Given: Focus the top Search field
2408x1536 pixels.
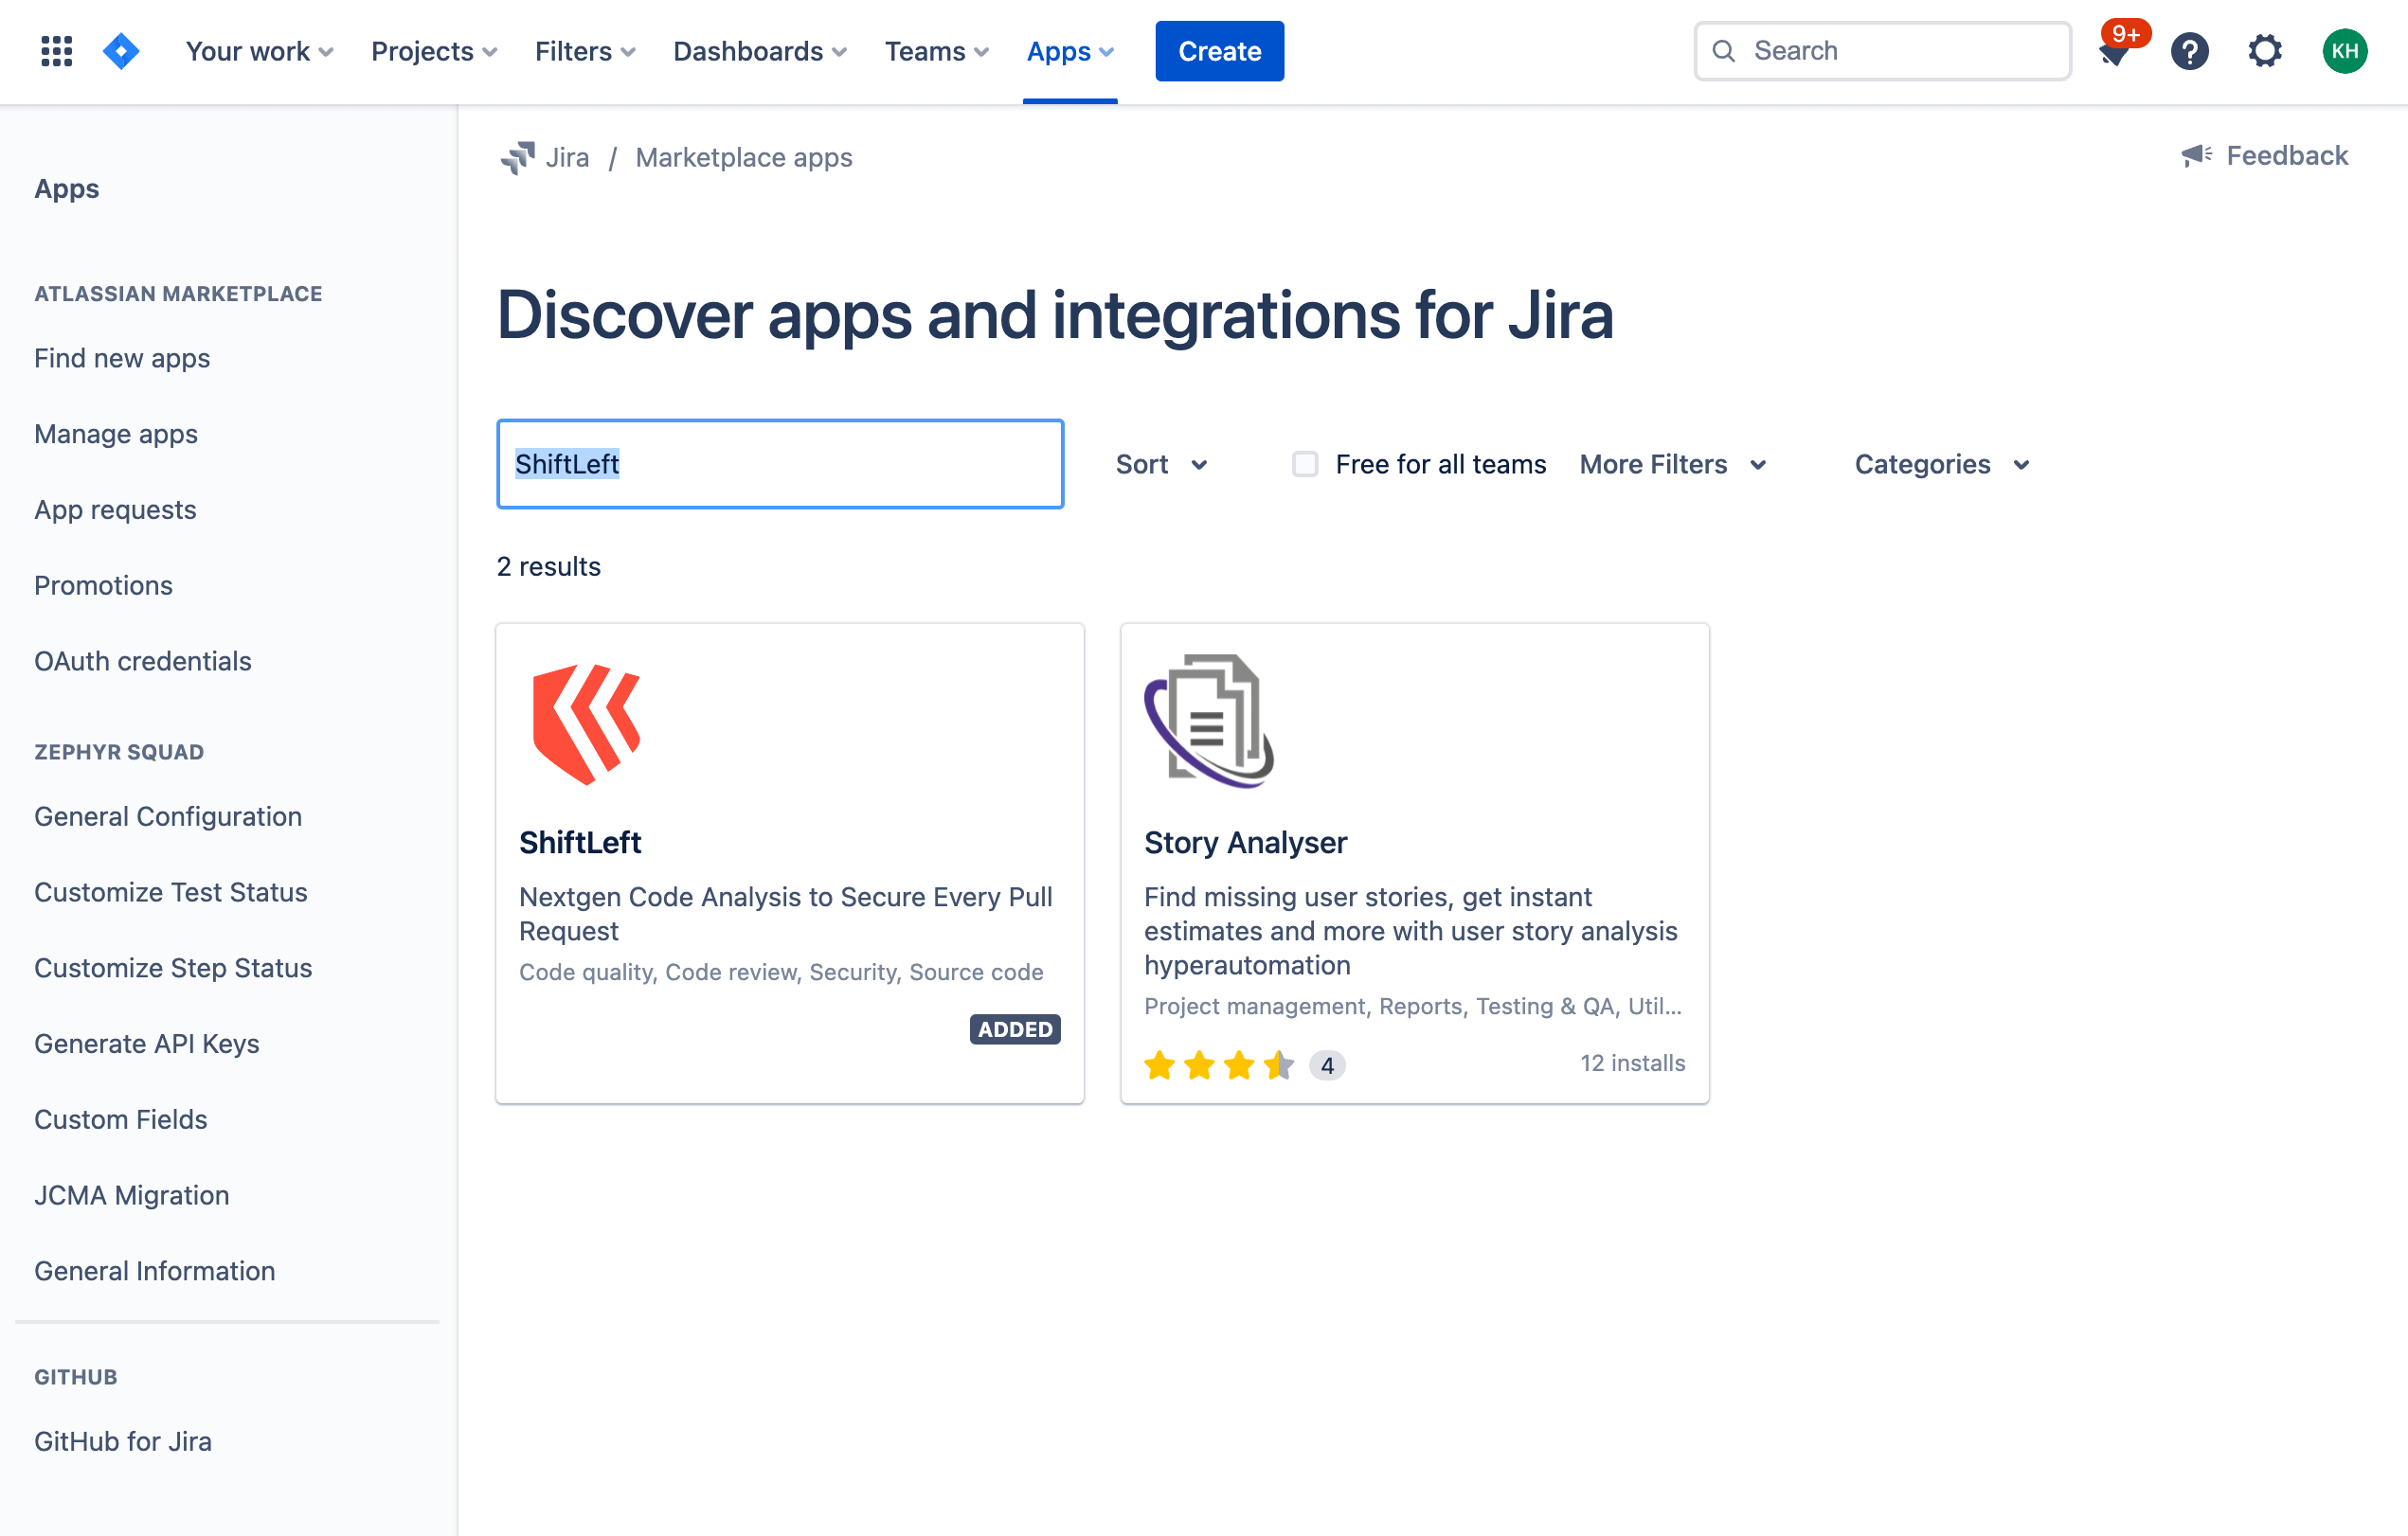Looking at the screenshot, I should pyautogui.click(x=1882, y=51).
